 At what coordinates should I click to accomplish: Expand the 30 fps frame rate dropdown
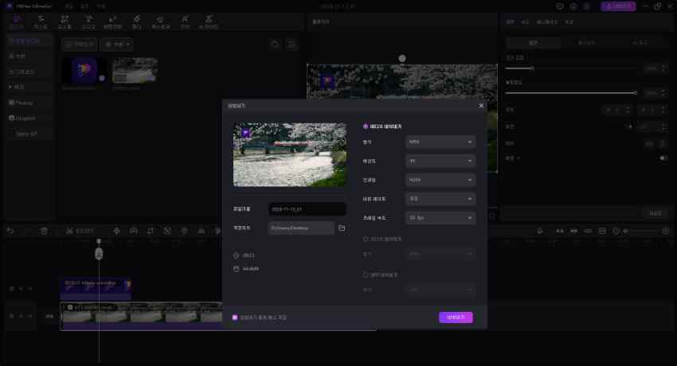[x=440, y=217]
